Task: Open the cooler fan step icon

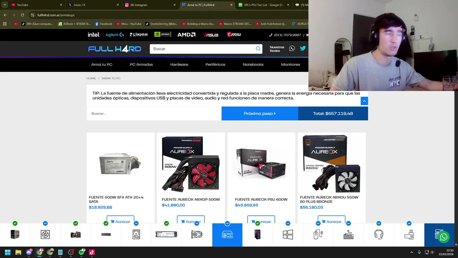Action: 45,235
